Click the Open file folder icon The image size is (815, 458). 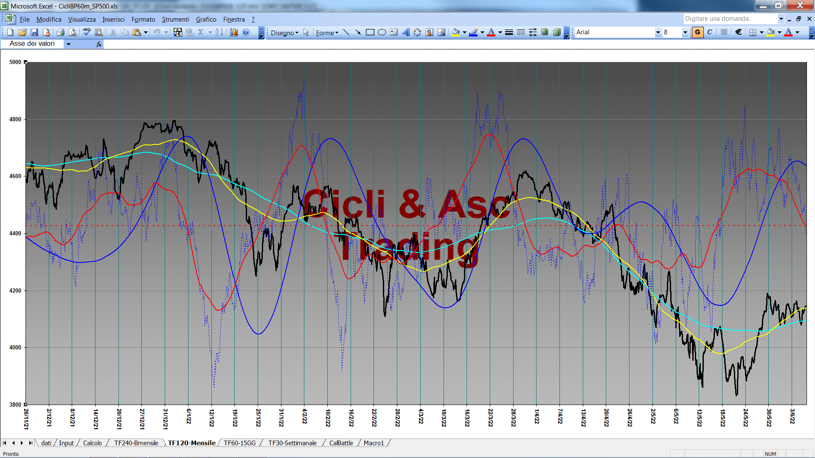[22, 32]
